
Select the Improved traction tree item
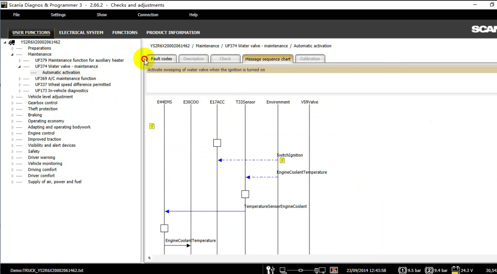click(44, 139)
